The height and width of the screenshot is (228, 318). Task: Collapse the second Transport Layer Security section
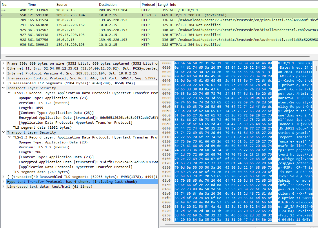click(3, 132)
